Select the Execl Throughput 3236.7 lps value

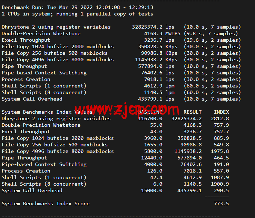(159, 40)
